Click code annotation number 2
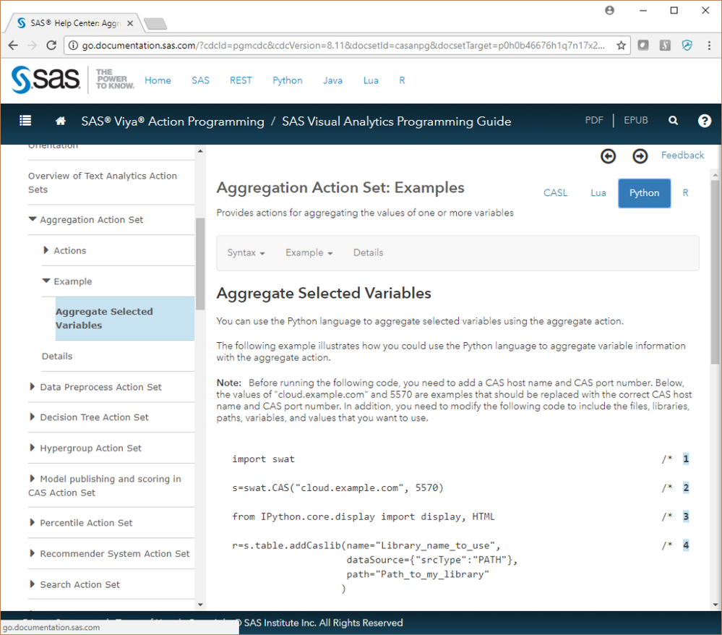The height and width of the screenshot is (635, 722). (x=686, y=487)
